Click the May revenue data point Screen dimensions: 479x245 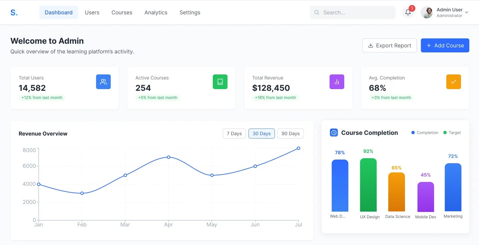click(212, 175)
